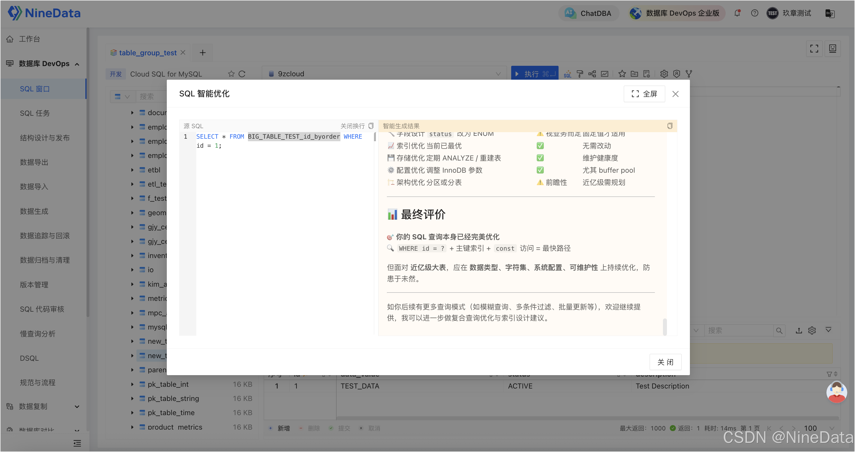Open SQL 任务 in the sidebar
The height and width of the screenshot is (452, 855).
pos(35,113)
